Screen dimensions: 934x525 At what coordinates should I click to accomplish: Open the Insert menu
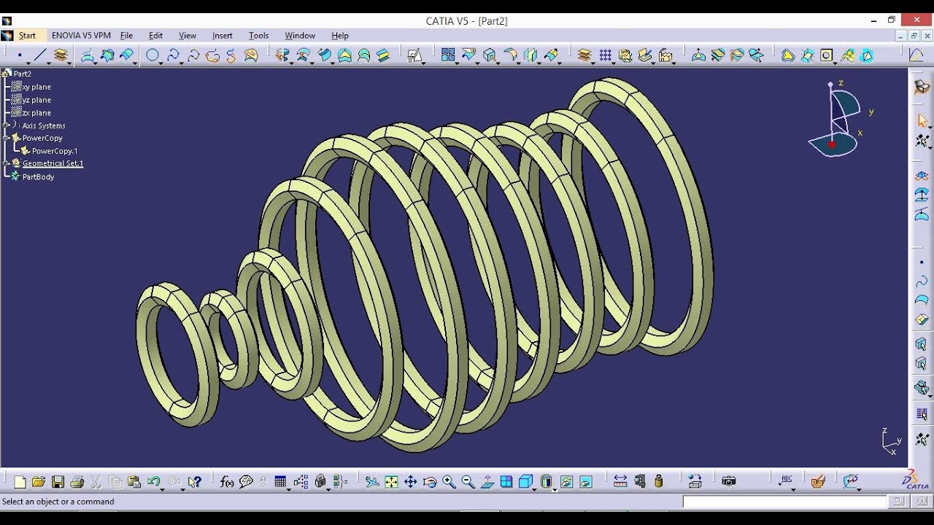(x=223, y=35)
